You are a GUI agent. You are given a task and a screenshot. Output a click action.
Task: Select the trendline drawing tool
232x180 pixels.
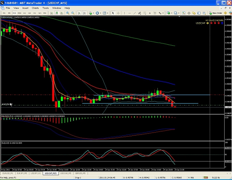[x=134, y=13]
